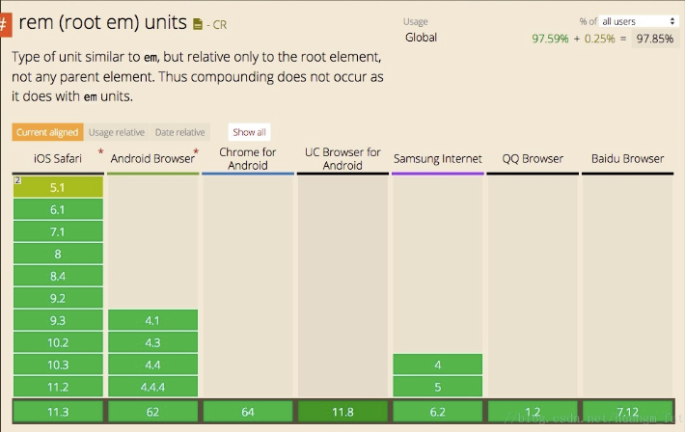This screenshot has height=432, width=685.
Task: Click the Samsung Internet column header
Action: point(436,158)
